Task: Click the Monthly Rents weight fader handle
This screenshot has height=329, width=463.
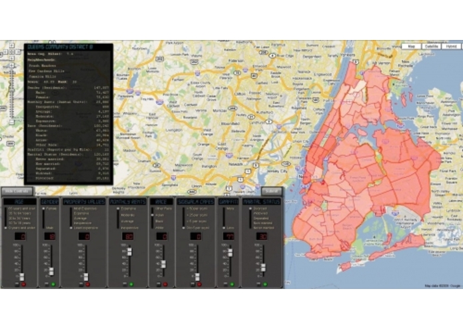Action: (129, 252)
